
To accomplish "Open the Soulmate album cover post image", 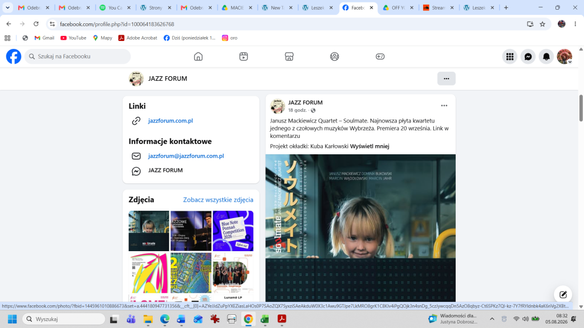I will coord(360,228).
